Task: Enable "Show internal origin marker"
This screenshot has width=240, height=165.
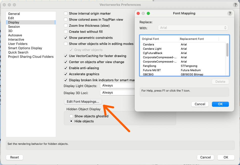Action: [x=66, y=13]
